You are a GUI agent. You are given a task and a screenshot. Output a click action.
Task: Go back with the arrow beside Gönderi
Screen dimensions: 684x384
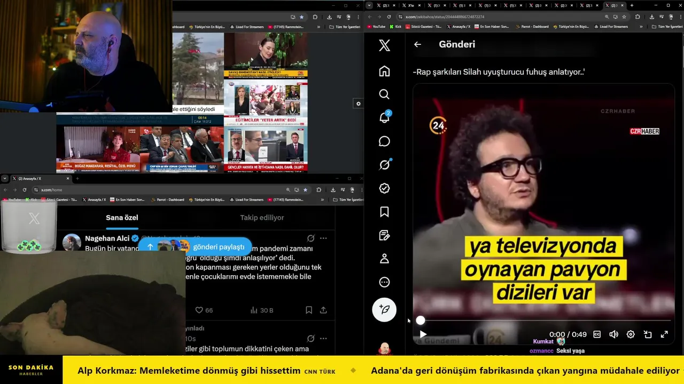pos(417,45)
